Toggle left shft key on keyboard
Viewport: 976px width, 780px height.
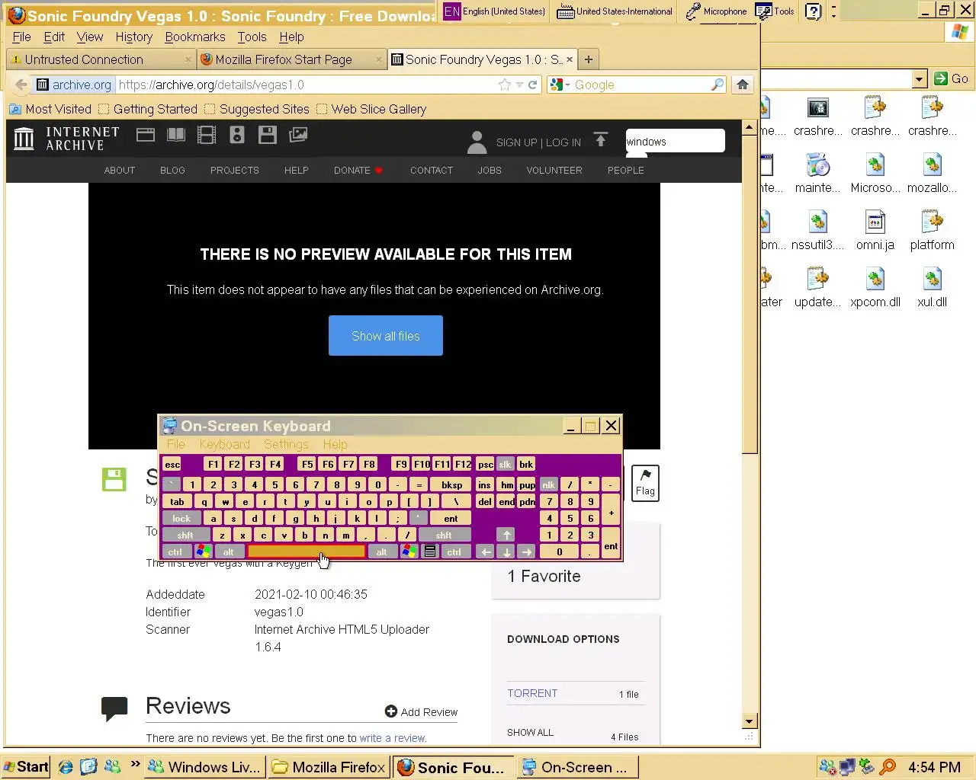point(185,535)
